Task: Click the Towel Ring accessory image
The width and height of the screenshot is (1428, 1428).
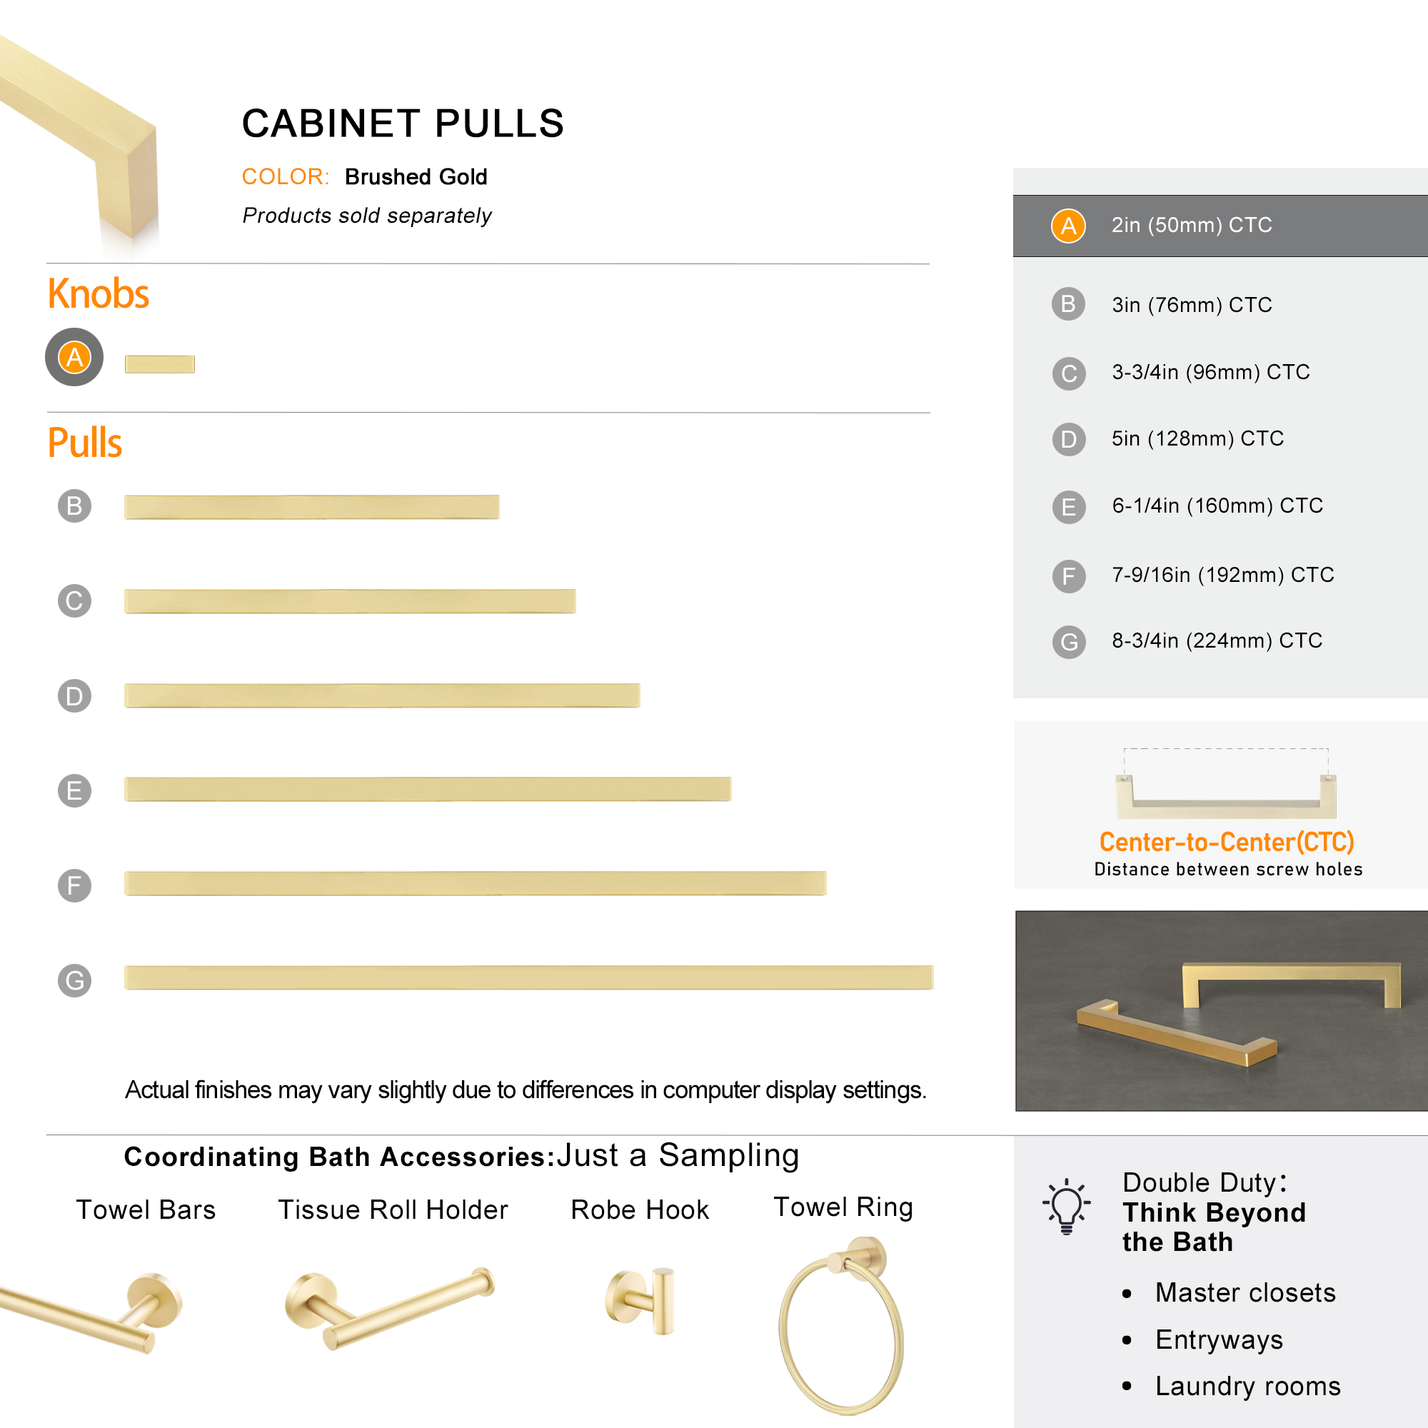Action: pyautogui.click(x=841, y=1324)
